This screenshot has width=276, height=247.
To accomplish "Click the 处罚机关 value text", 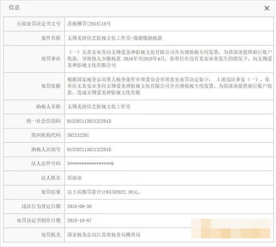I will coord(103,234).
